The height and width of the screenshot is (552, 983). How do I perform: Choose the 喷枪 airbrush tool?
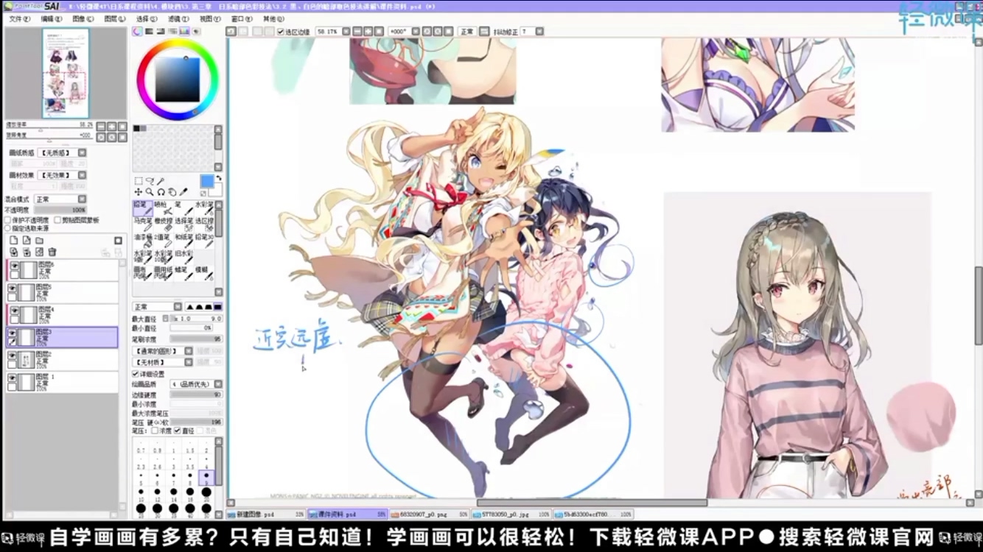coord(164,209)
